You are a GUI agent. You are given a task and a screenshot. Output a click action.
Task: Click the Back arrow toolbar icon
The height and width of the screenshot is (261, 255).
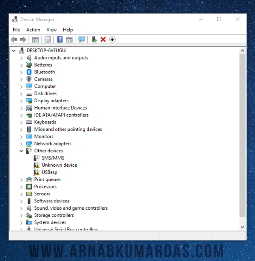14,39
